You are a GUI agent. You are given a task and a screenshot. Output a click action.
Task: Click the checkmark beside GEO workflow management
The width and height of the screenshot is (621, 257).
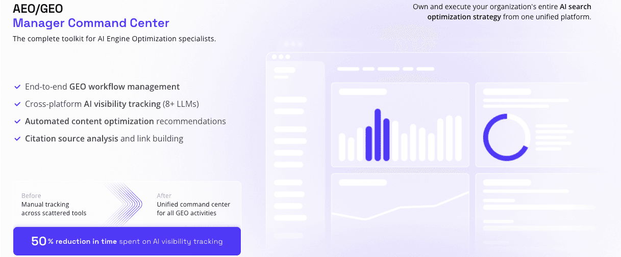point(17,87)
